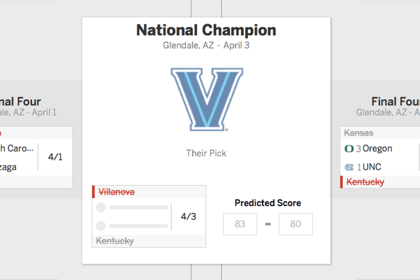Click the red crossed-out Kentucky Final Four pick
Screen dimensions: 420x280
point(366,182)
